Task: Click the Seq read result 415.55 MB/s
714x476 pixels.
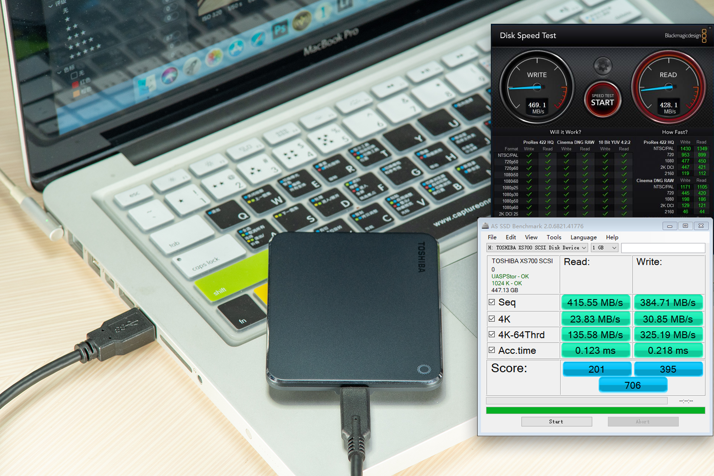Action: [595, 302]
